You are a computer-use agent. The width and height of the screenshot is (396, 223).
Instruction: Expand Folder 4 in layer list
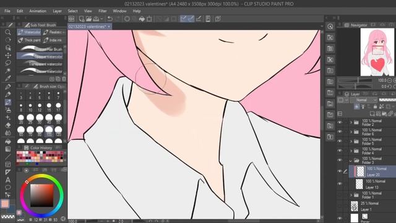351,151
